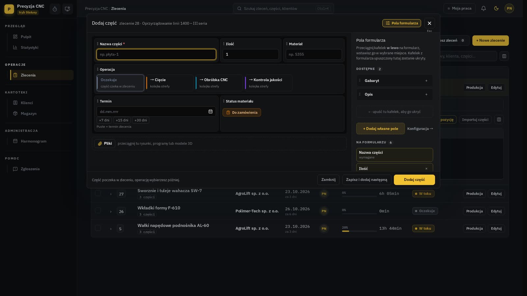Open notifications bell
Image resolution: width=527 pixels, height=296 pixels.
(x=484, y=9)
